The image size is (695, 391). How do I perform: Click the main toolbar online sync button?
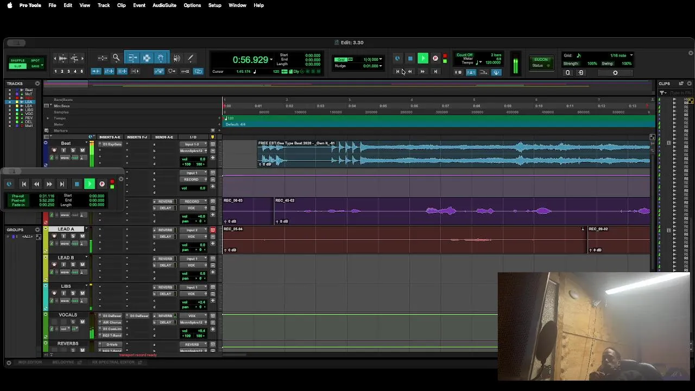397,58
